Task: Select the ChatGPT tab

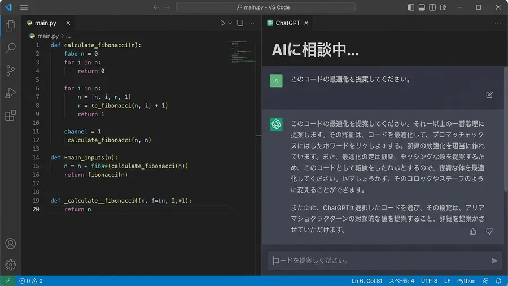Action: (288, 23)
